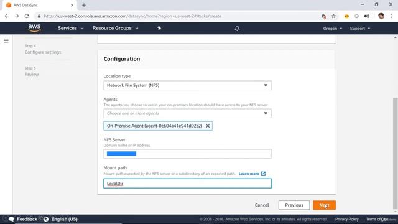Change language English (US)

[64, 219]
